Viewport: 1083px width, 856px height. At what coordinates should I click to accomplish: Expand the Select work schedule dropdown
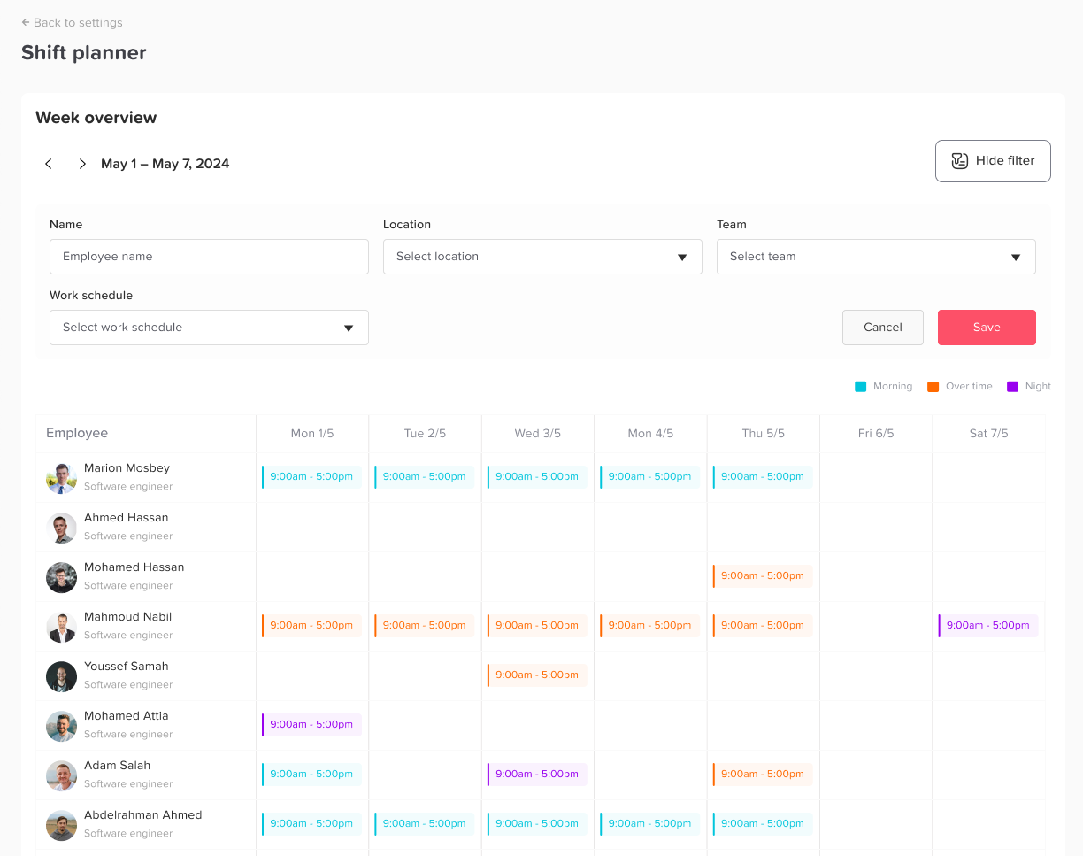coord(209,328)
